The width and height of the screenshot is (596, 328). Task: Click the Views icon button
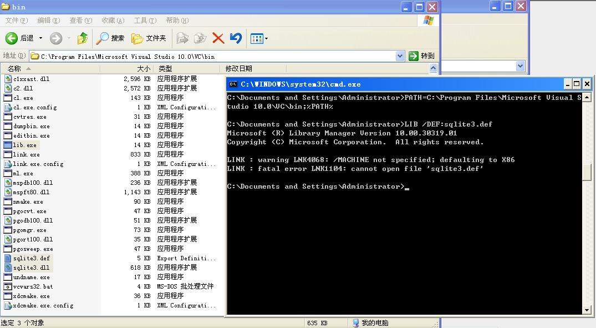[x=257, y=38]
